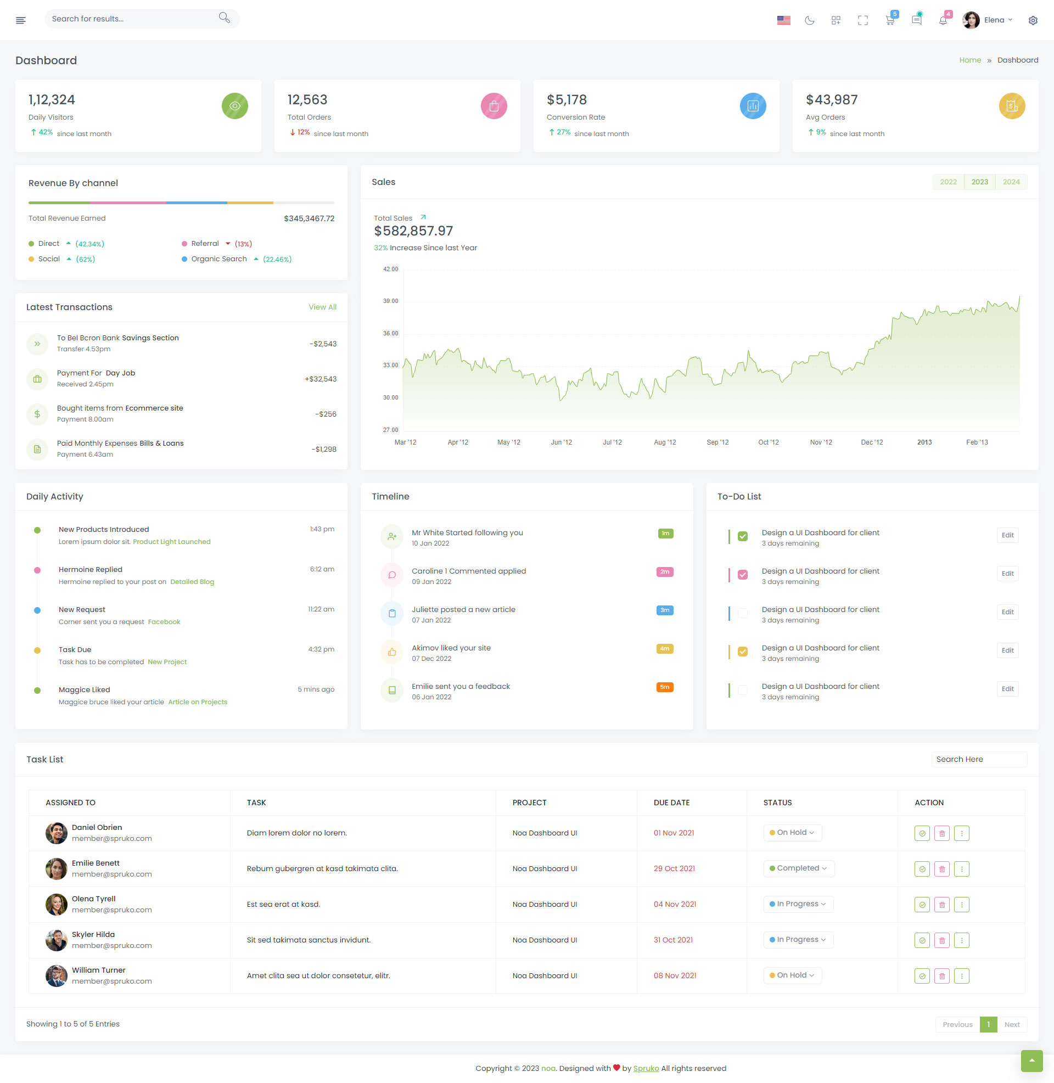Enter fullscreen mode via the header icon
The image size is (1054, 1083).
[862, 20]
